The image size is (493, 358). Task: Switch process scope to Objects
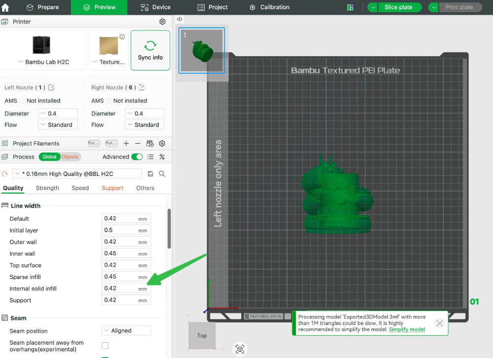coord(70,157)
